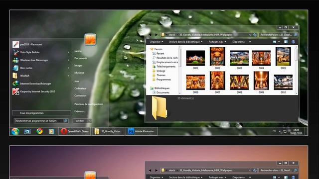Open Ordinateur from the Start menu

point(80,89)
